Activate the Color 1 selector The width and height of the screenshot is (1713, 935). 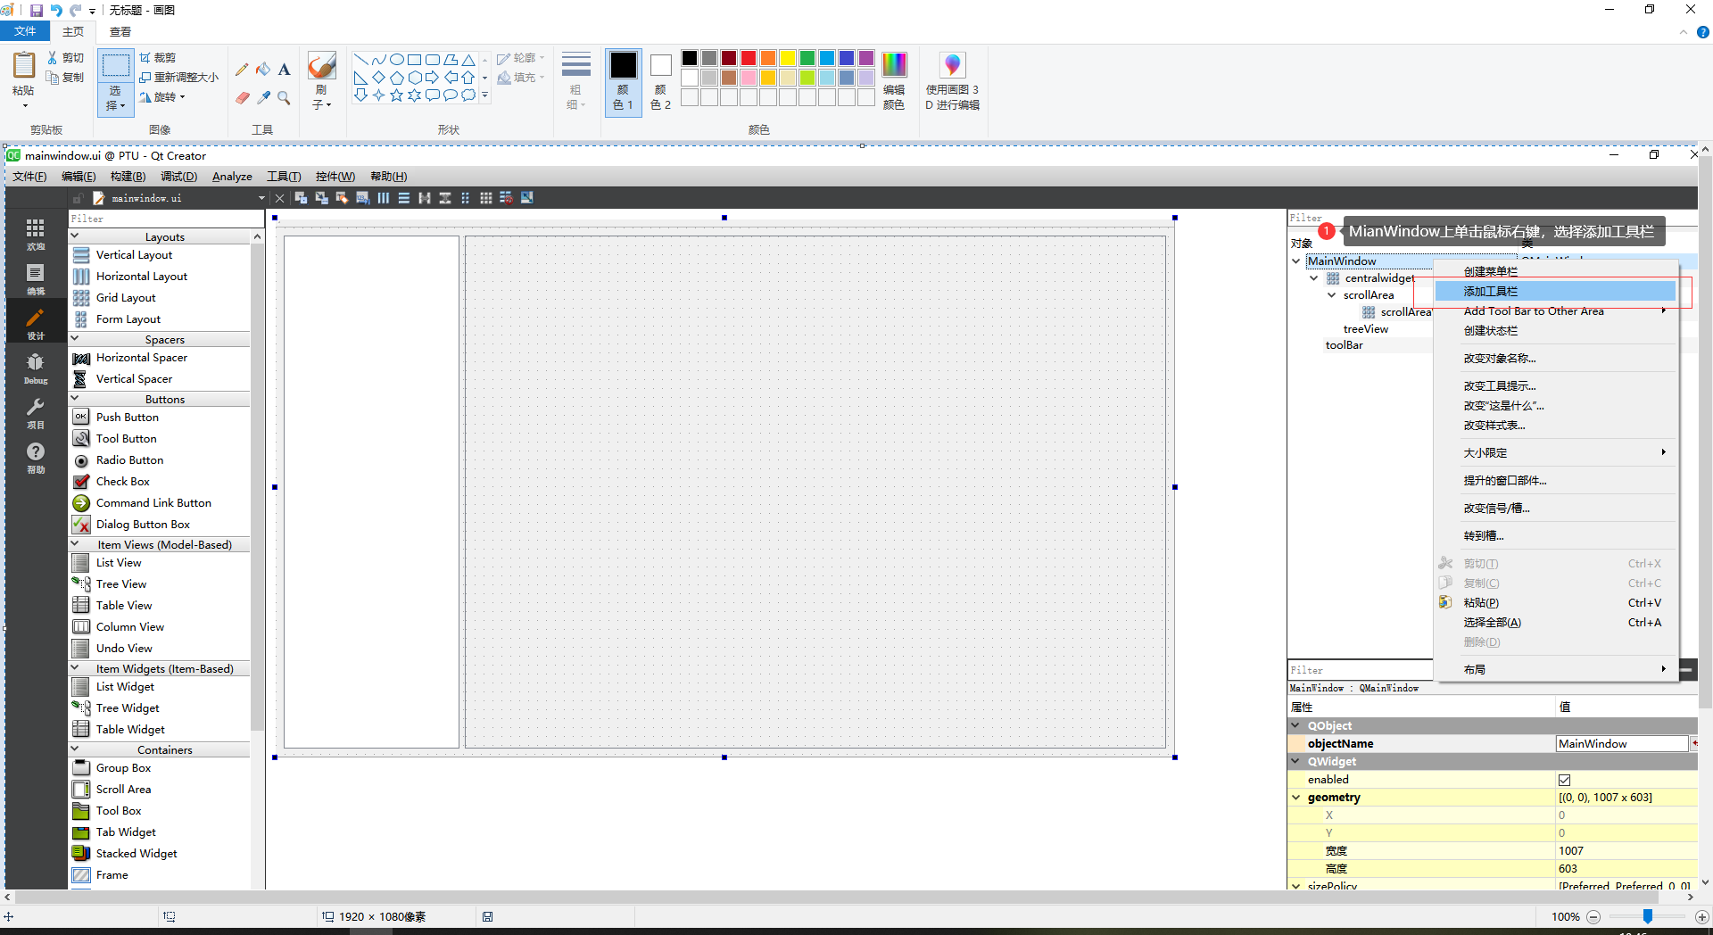[623, 82]
